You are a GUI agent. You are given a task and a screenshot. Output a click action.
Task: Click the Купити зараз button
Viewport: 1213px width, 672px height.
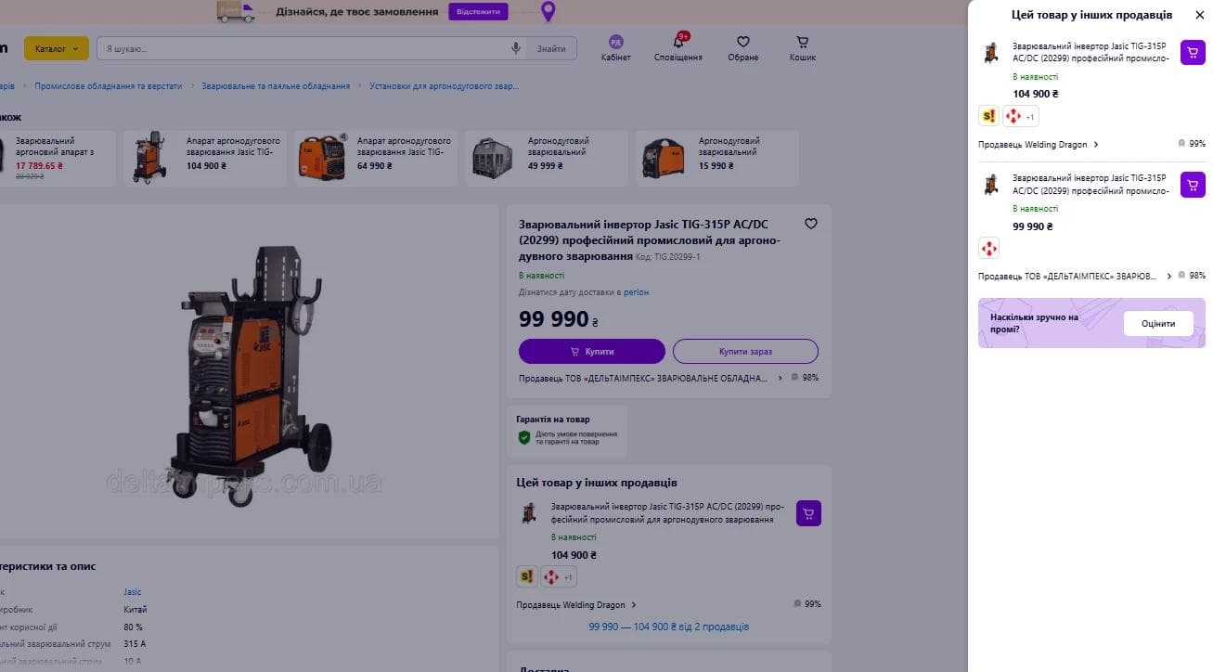pyautogui.click(x=745, y=352)
